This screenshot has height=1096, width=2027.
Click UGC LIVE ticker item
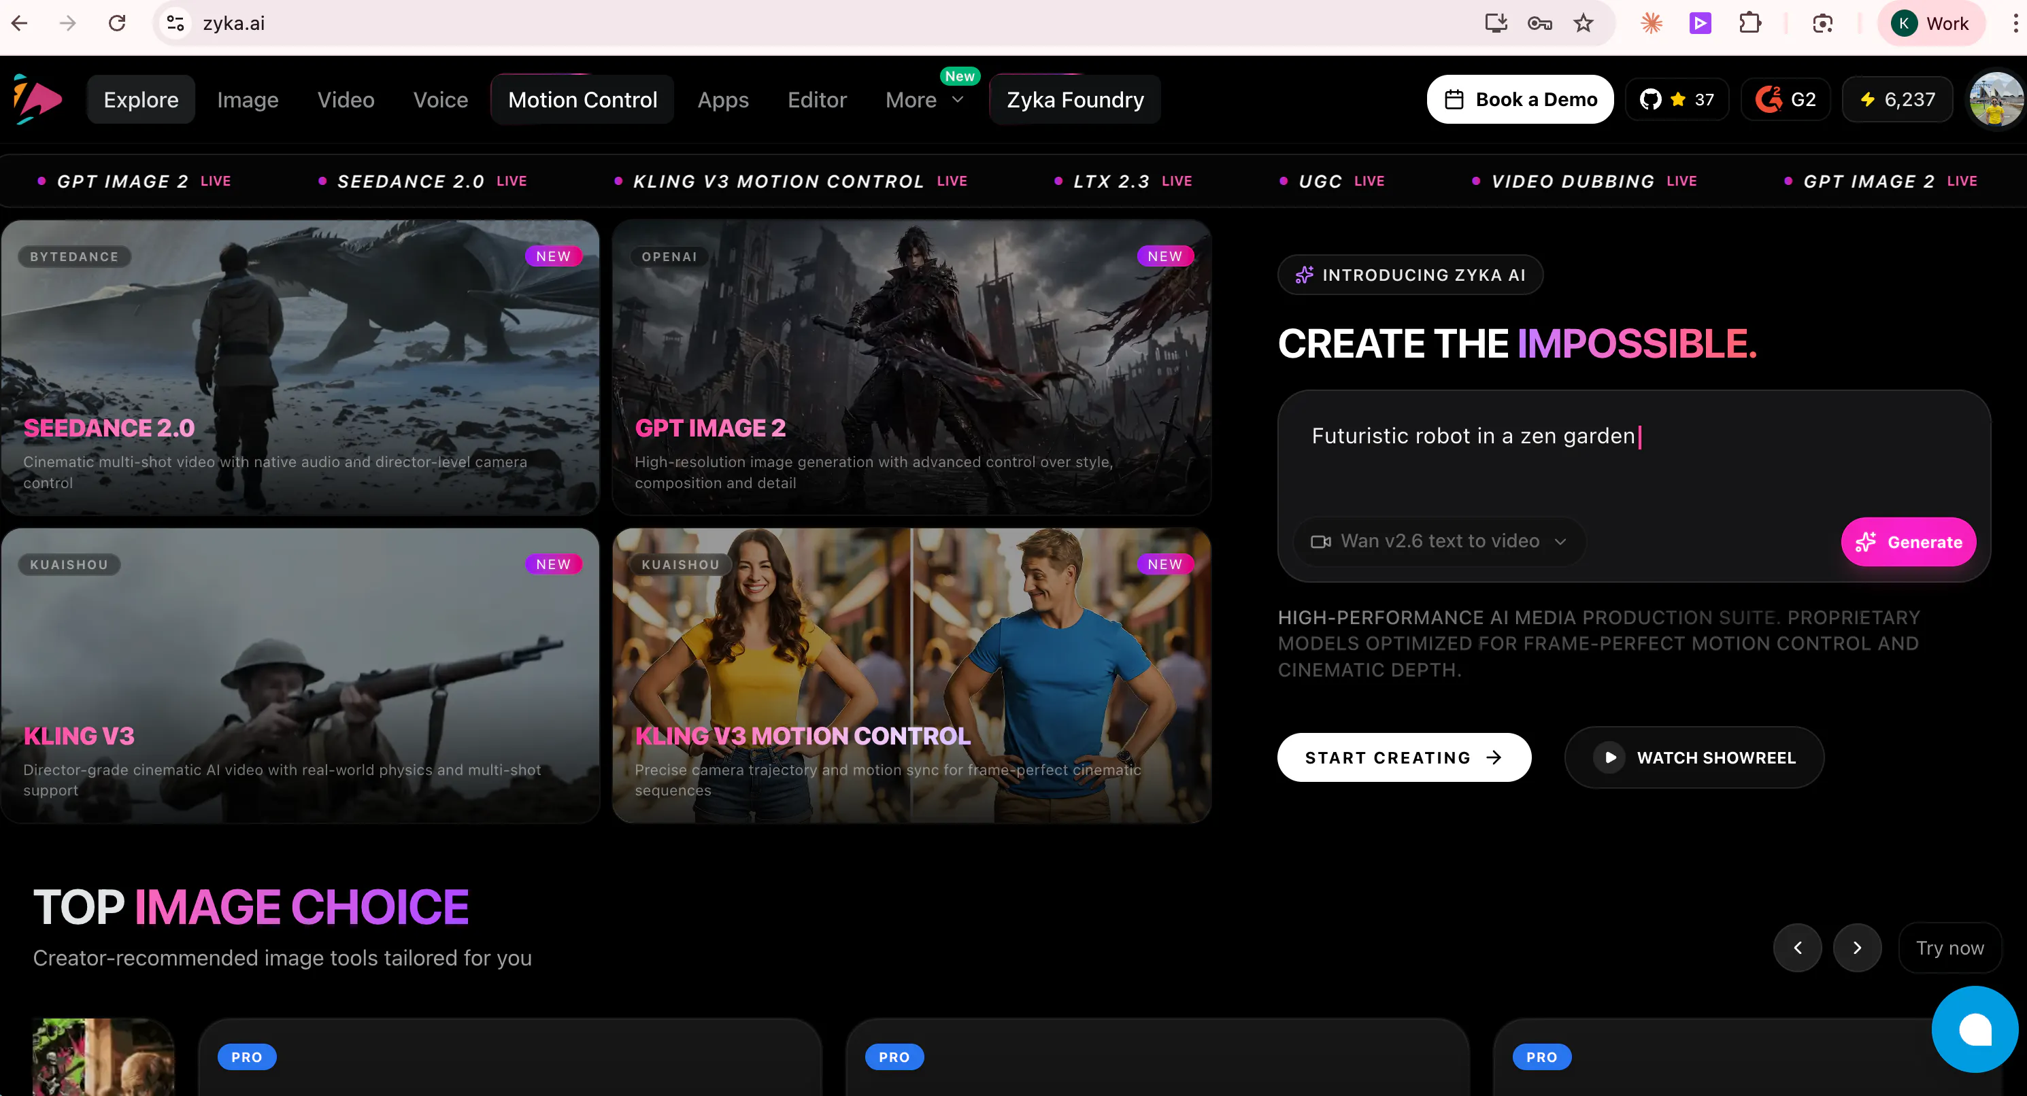click(x=1331, y=181)
